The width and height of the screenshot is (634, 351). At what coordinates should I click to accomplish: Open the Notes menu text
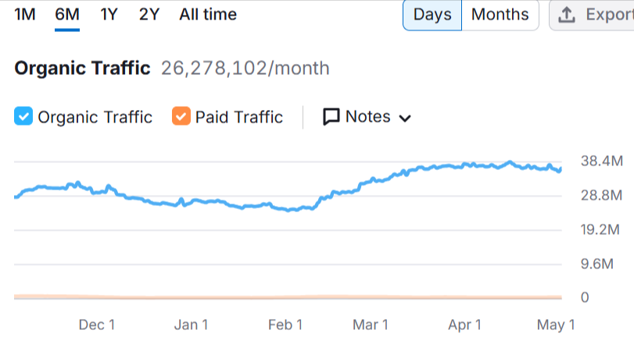click(x=367, y=117)
